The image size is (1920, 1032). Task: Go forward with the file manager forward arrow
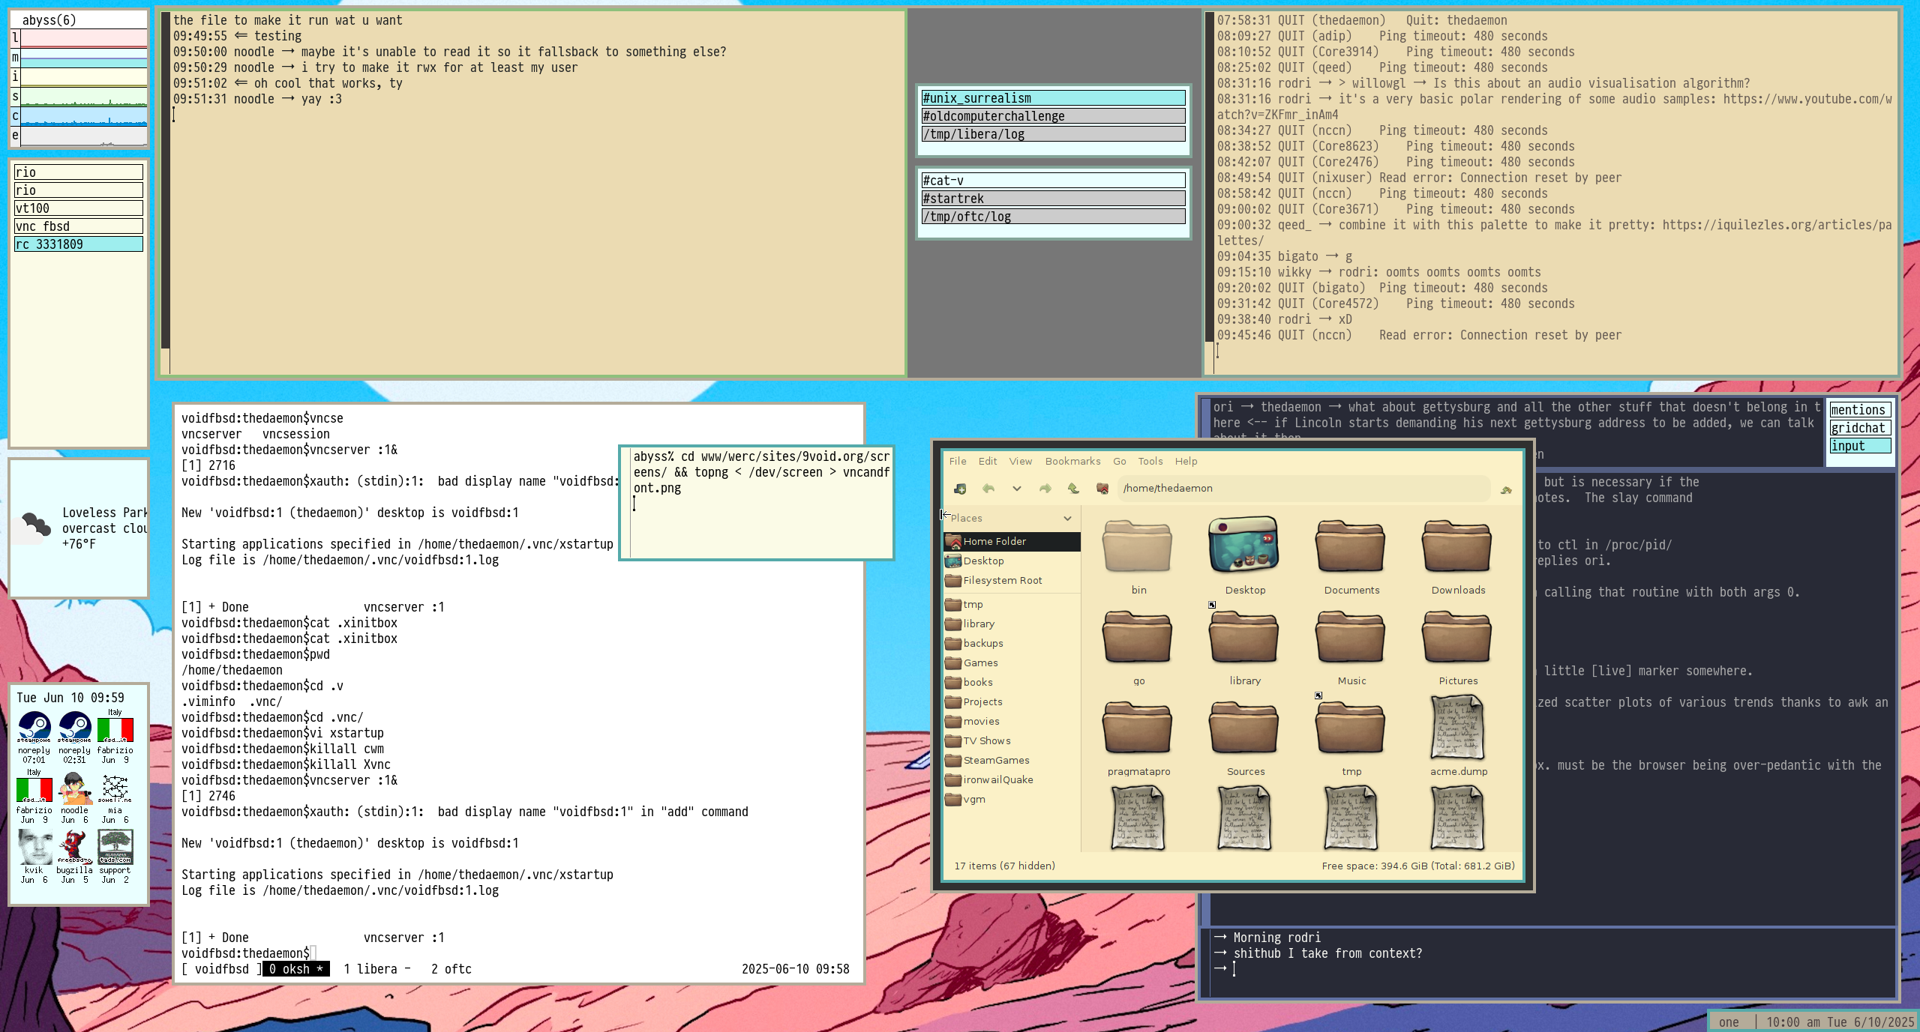tap(1045, 489)
